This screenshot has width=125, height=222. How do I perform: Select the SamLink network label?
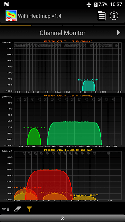point(49,170)
